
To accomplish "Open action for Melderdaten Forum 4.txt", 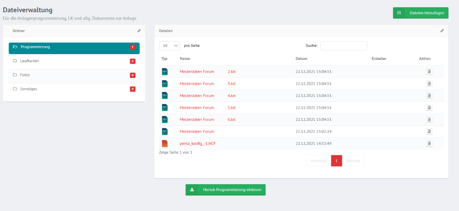I will pos(429,95).
